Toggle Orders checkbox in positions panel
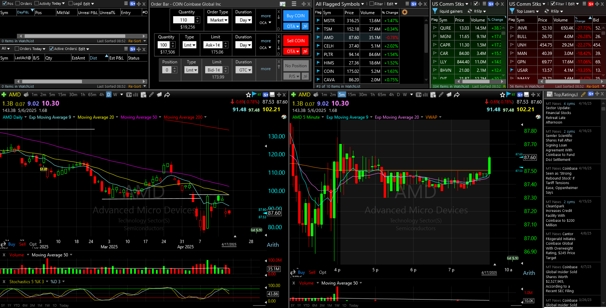 point(18,4)
